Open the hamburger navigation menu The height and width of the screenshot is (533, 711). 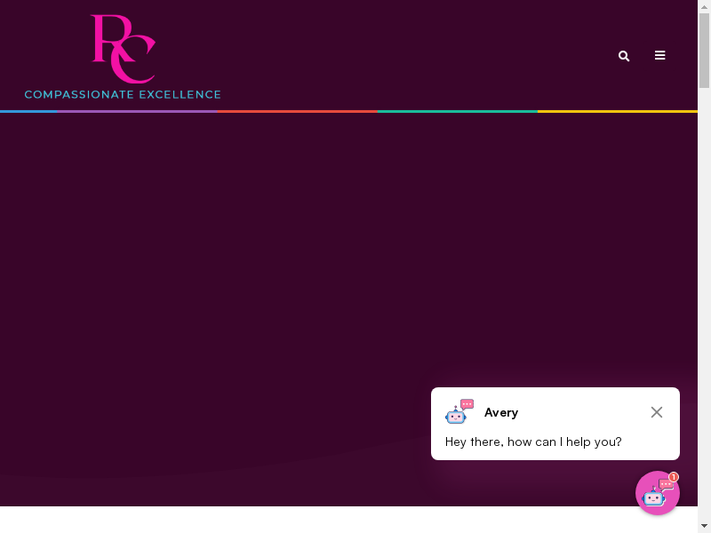pyautogui.click(x=659, y=55)
